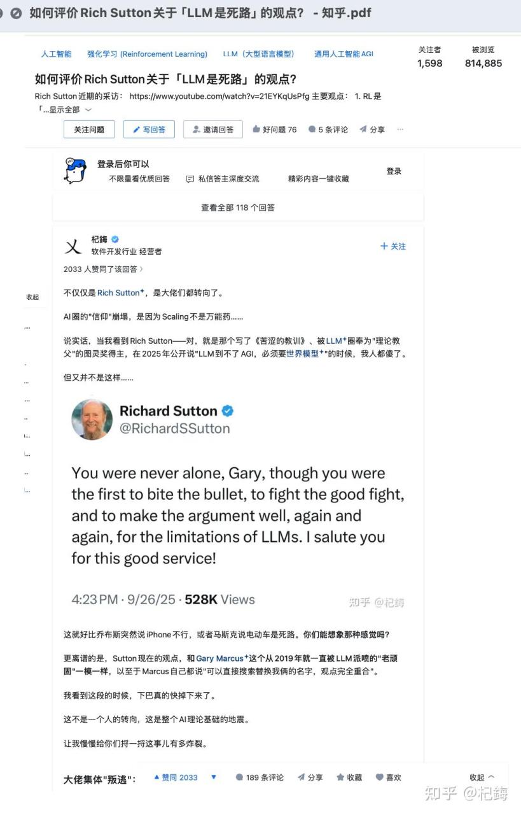Screen dimensions: 521x815
Task: Open the three-dots more options menu
Action: [x=400, y=129]
